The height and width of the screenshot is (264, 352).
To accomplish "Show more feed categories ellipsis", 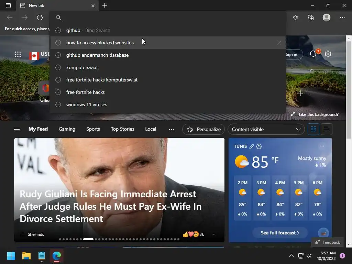I will pyautogui.click(x=172, y=129).
